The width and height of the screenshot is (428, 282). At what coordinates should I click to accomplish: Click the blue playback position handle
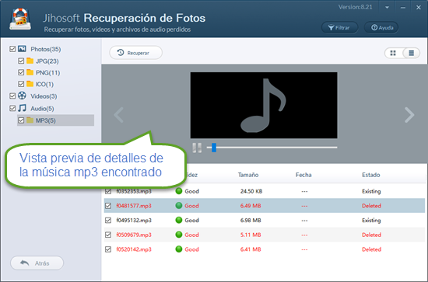[x=214, y=148]
